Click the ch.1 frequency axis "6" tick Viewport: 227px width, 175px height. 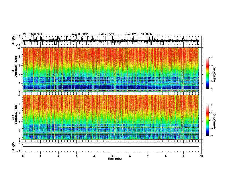pos(20,65)
